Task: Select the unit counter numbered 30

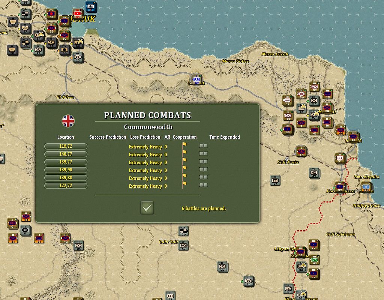Action: point(327,123)
